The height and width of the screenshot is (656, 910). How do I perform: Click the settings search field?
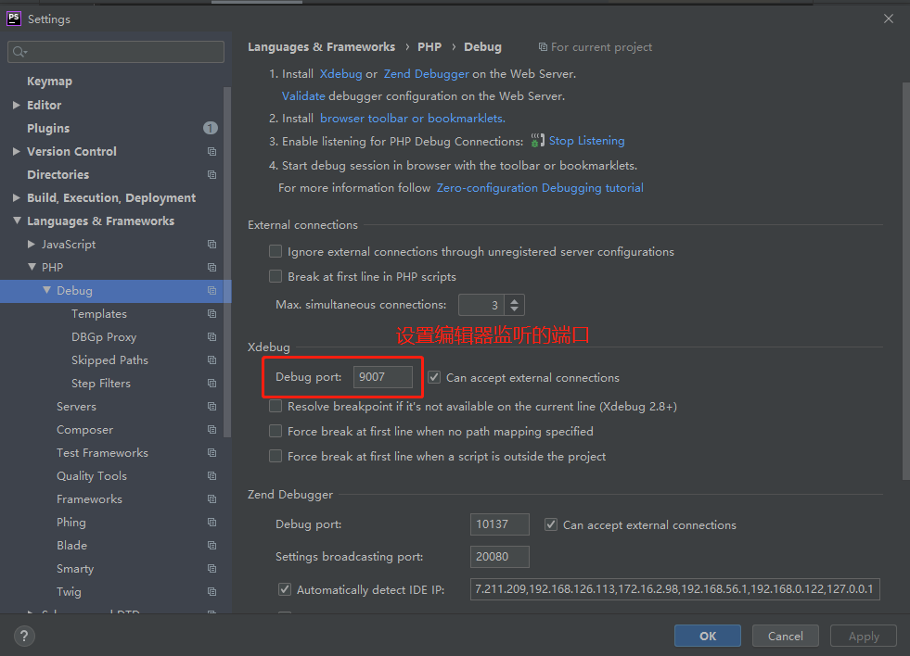[x=116, y=52]
